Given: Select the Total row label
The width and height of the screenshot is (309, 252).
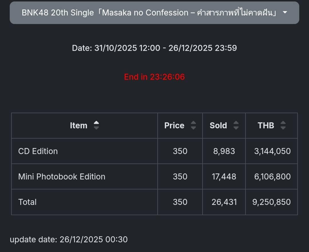Looking at the screenshot, I should pos(27,202).
